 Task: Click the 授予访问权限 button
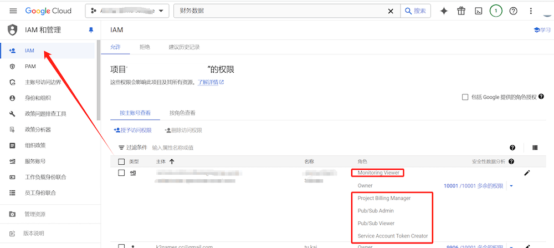pyautogui.click(x=133, y=130)
